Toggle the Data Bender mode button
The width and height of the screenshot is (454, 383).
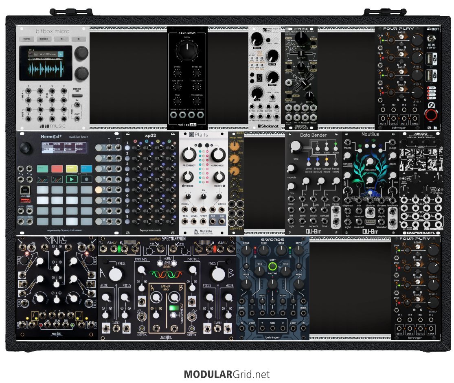pyautogui.click(x=336, y=148)
